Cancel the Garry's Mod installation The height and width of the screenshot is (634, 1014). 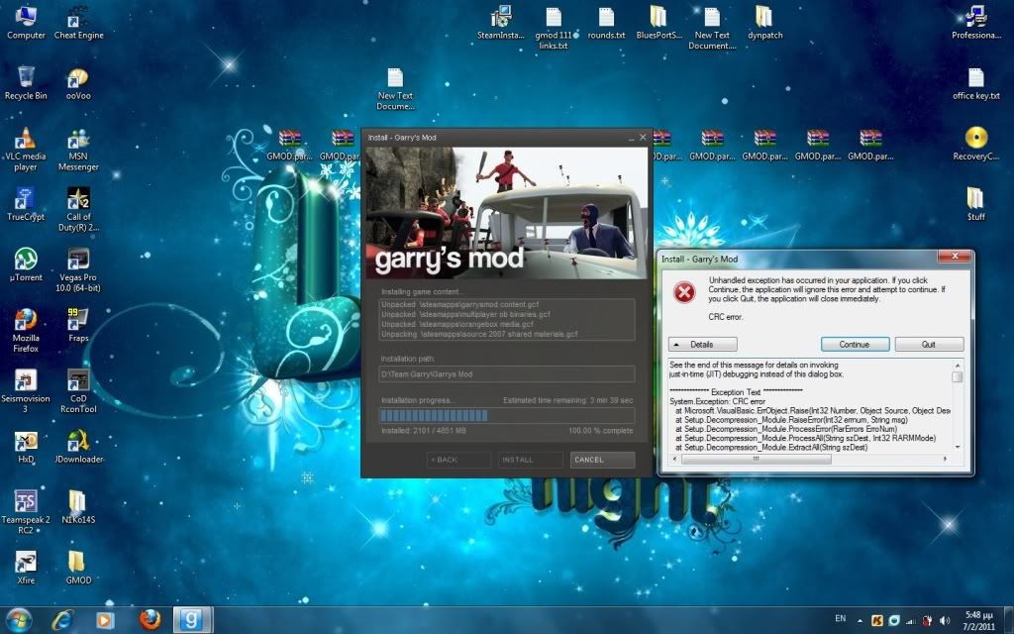coord(602,460)
